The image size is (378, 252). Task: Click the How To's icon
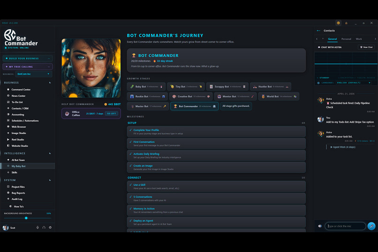pos(11,206)
